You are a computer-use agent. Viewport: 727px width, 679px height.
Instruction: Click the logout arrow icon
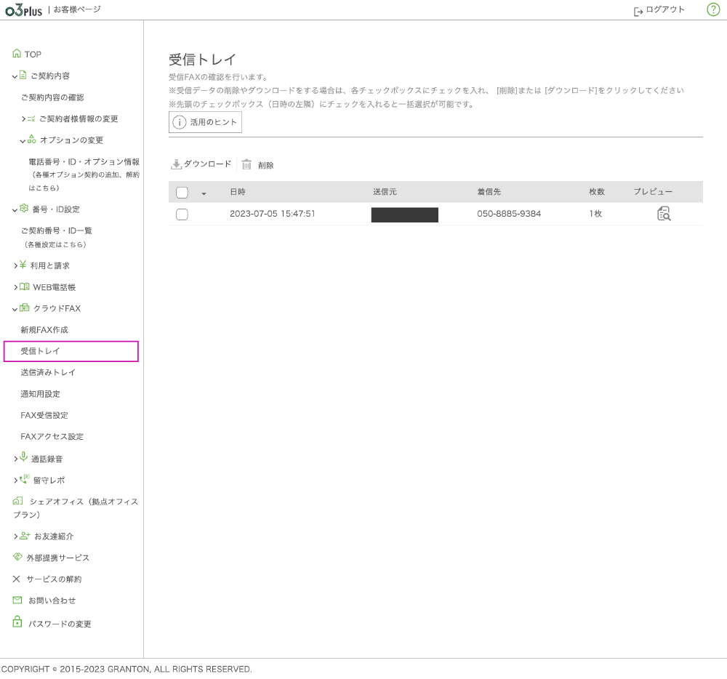(638, 11)
